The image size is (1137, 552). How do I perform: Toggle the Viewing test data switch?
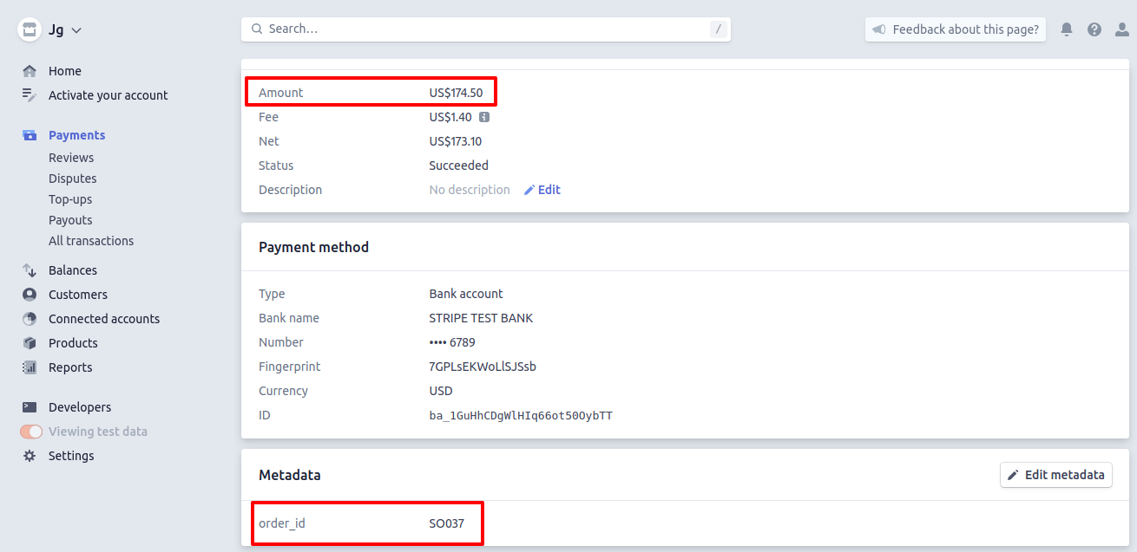(31, 432)
